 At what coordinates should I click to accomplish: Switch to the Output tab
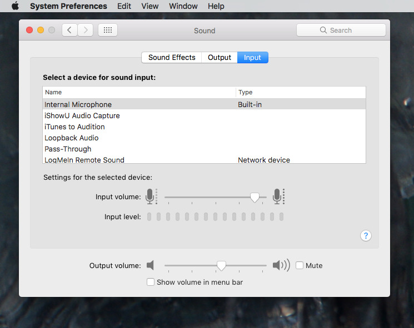(220, 58)
